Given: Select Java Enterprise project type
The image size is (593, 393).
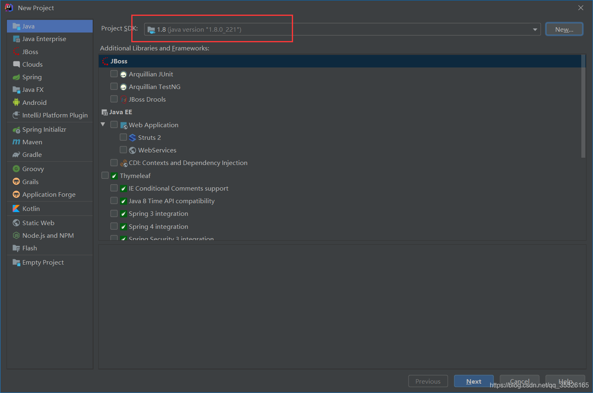Looking at the screenshot, I should 50,39.
